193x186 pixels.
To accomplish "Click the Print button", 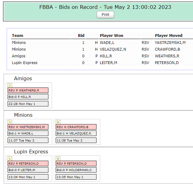I will coord(105,15).
